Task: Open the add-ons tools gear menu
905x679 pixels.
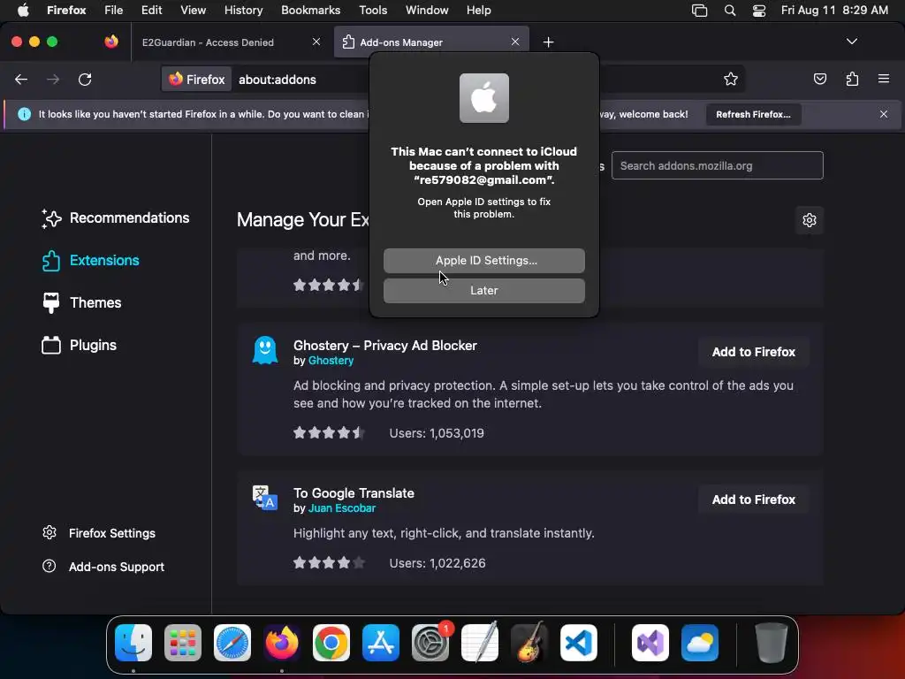Action: click(810, 220)
